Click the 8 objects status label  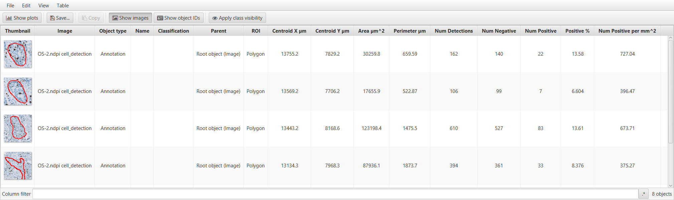(662, 194)
